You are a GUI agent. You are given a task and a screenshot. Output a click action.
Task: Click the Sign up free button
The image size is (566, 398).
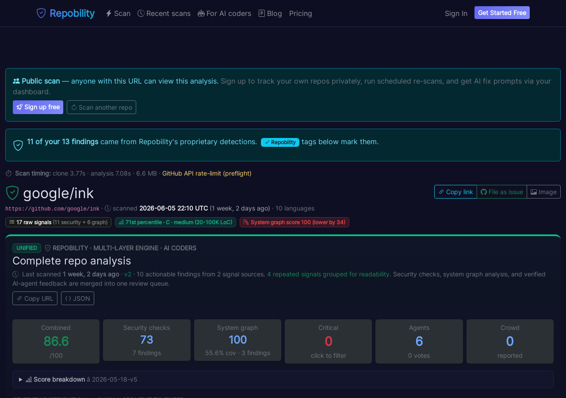(38, 107)
